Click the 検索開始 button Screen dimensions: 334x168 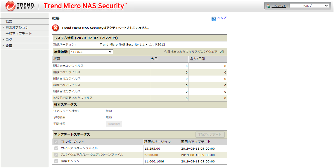click(114, 124)
